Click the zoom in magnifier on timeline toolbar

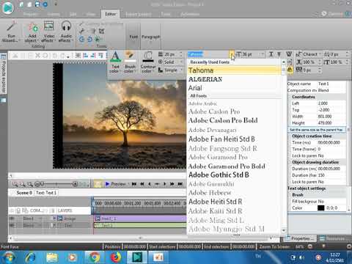[x=15, y=184]
